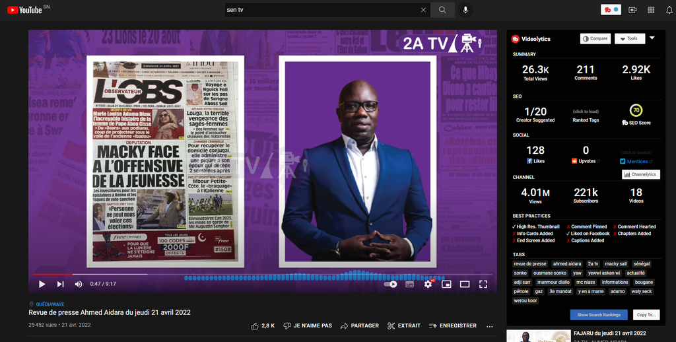Clear the search field text
676x342 pixels.
(x=423, y=10)
